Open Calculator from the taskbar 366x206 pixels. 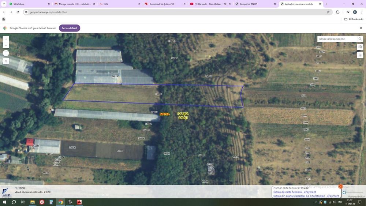point(51,202)
